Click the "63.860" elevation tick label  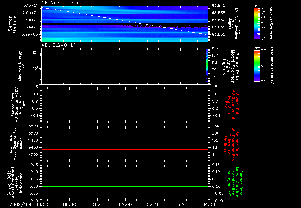[218, 20]
